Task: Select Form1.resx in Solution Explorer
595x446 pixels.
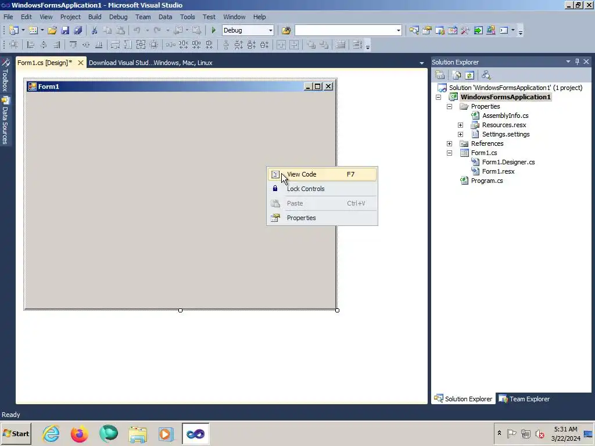Action: [x=498, y=171]
